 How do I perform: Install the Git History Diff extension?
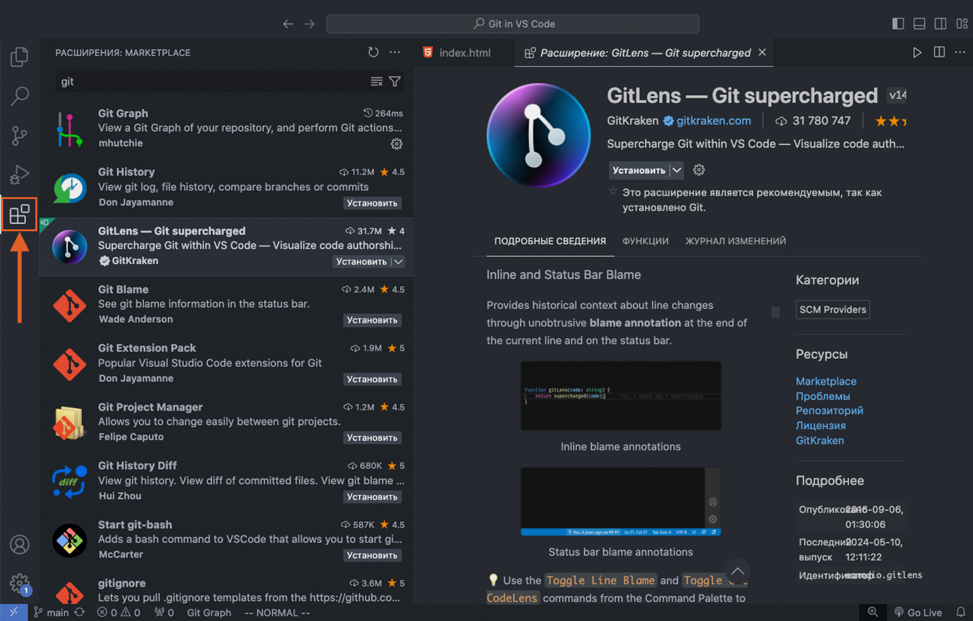click(372, 497)
